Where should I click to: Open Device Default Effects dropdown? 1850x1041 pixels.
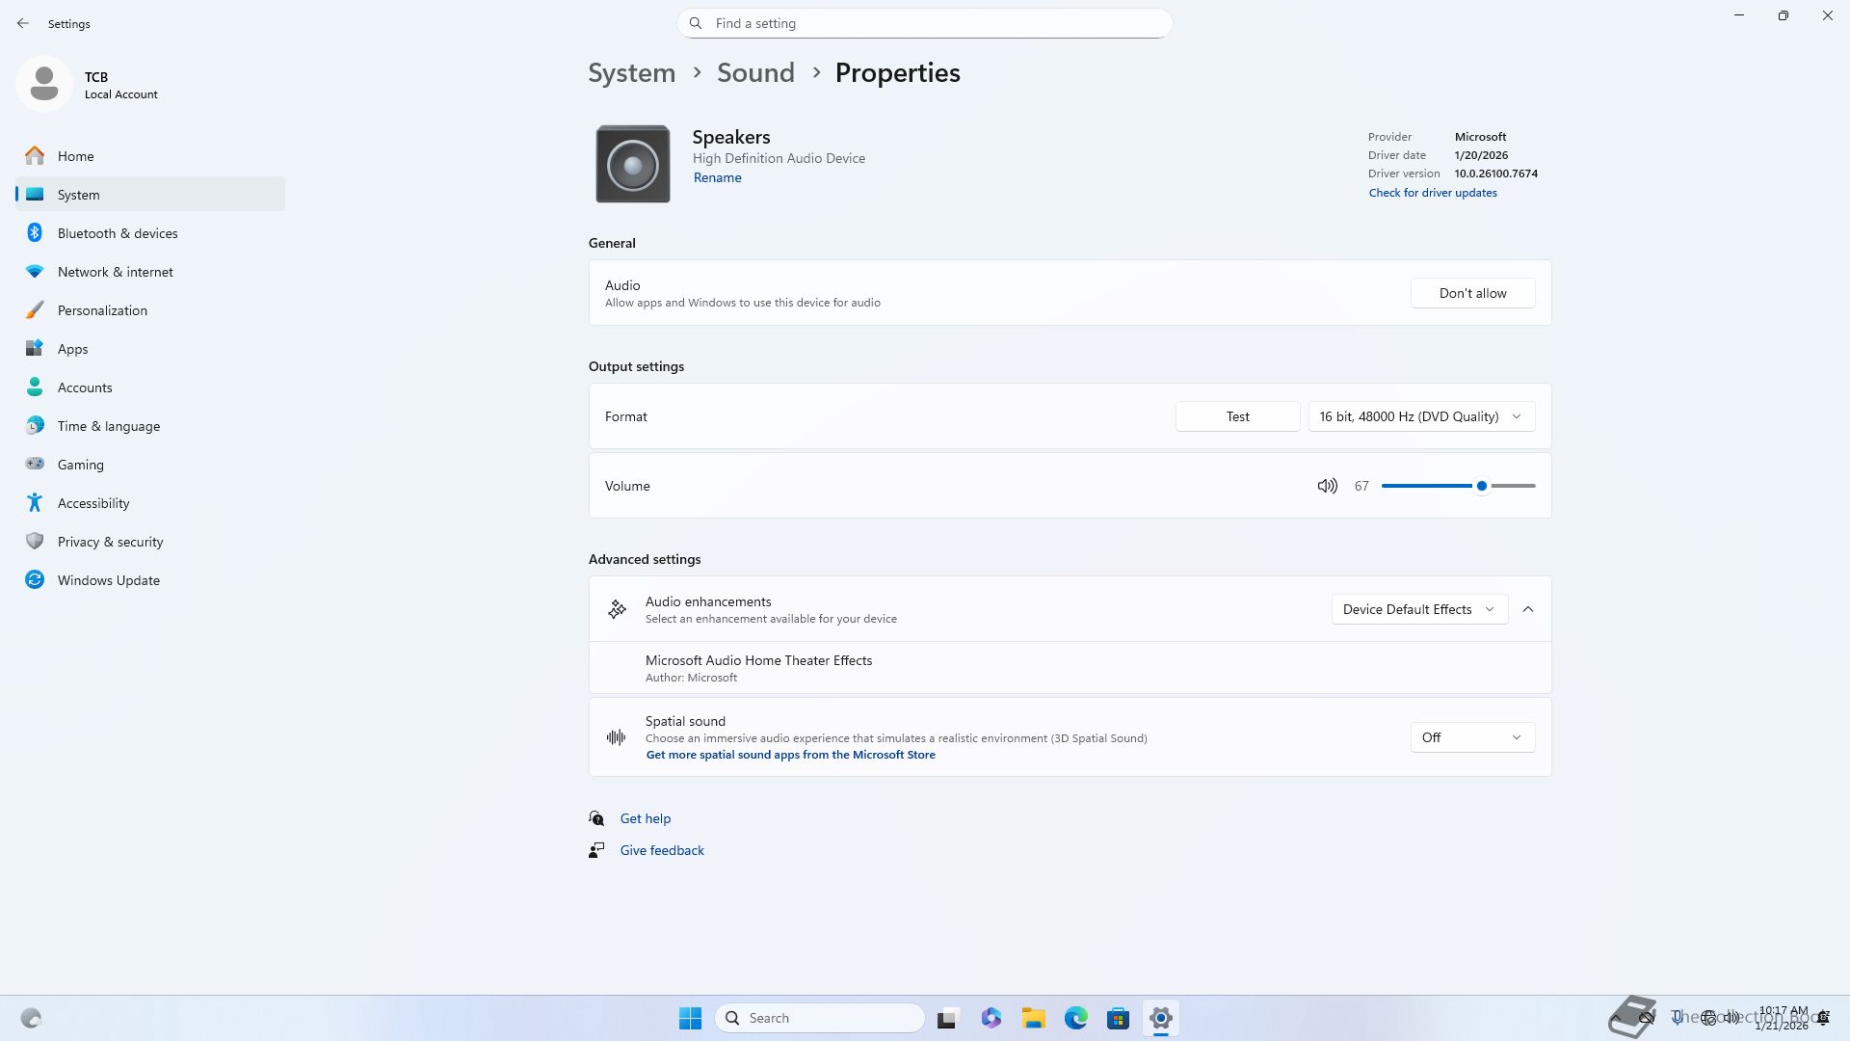(1418, 609)
